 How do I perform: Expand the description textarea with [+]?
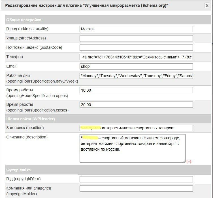click(x=189, y=161)
